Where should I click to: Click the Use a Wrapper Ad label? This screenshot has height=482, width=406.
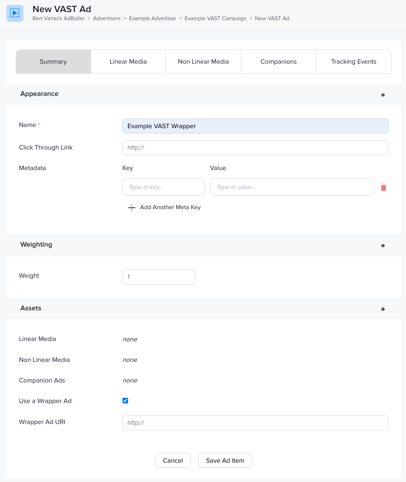45,401
